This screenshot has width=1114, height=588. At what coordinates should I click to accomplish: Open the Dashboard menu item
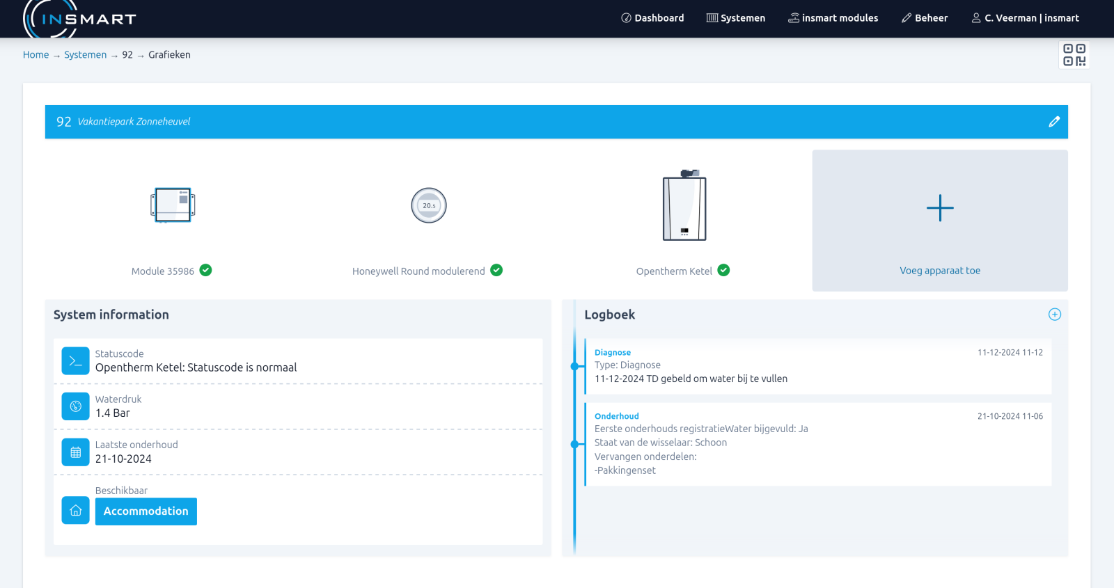coord(652,18)
